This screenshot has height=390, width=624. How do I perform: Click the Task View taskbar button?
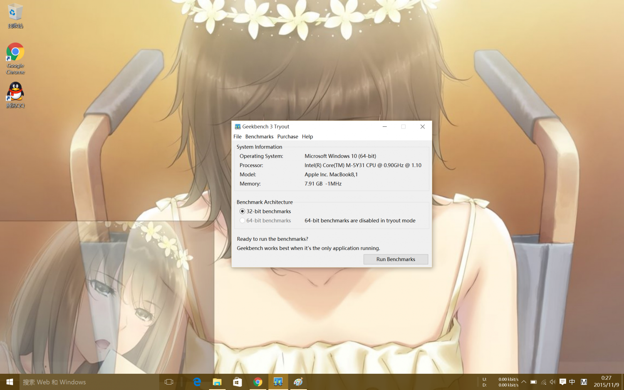click(x=169, y=382)
